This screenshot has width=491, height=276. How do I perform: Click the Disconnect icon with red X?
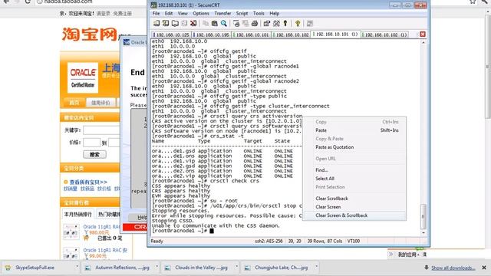coord(193,23)
